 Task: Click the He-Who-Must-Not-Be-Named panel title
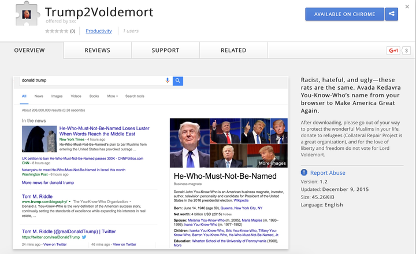click(225, 176)
